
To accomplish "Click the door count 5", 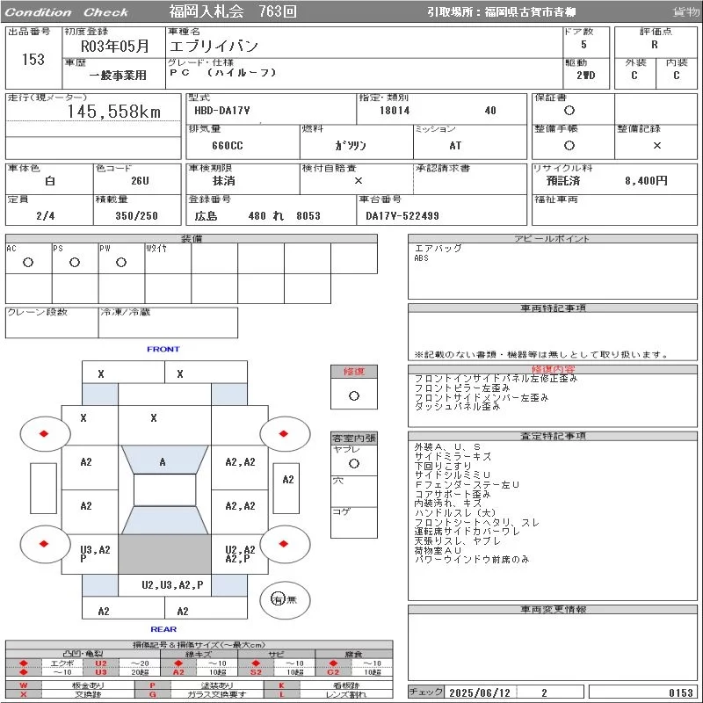I will (583, 45).
